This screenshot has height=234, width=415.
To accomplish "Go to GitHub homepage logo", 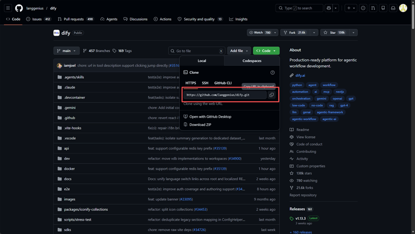I will pyautogui.click(x=19, y=8).
